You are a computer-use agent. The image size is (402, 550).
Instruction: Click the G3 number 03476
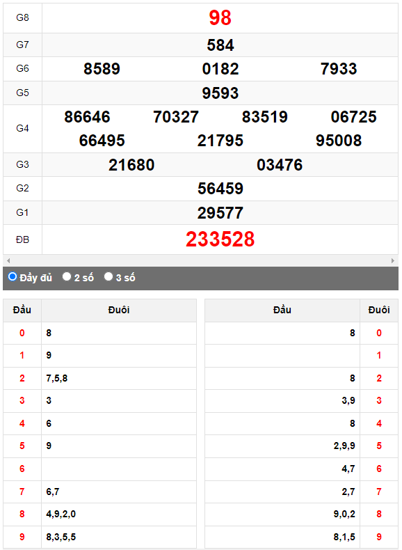pyautogui.click(x=280, y=165)
